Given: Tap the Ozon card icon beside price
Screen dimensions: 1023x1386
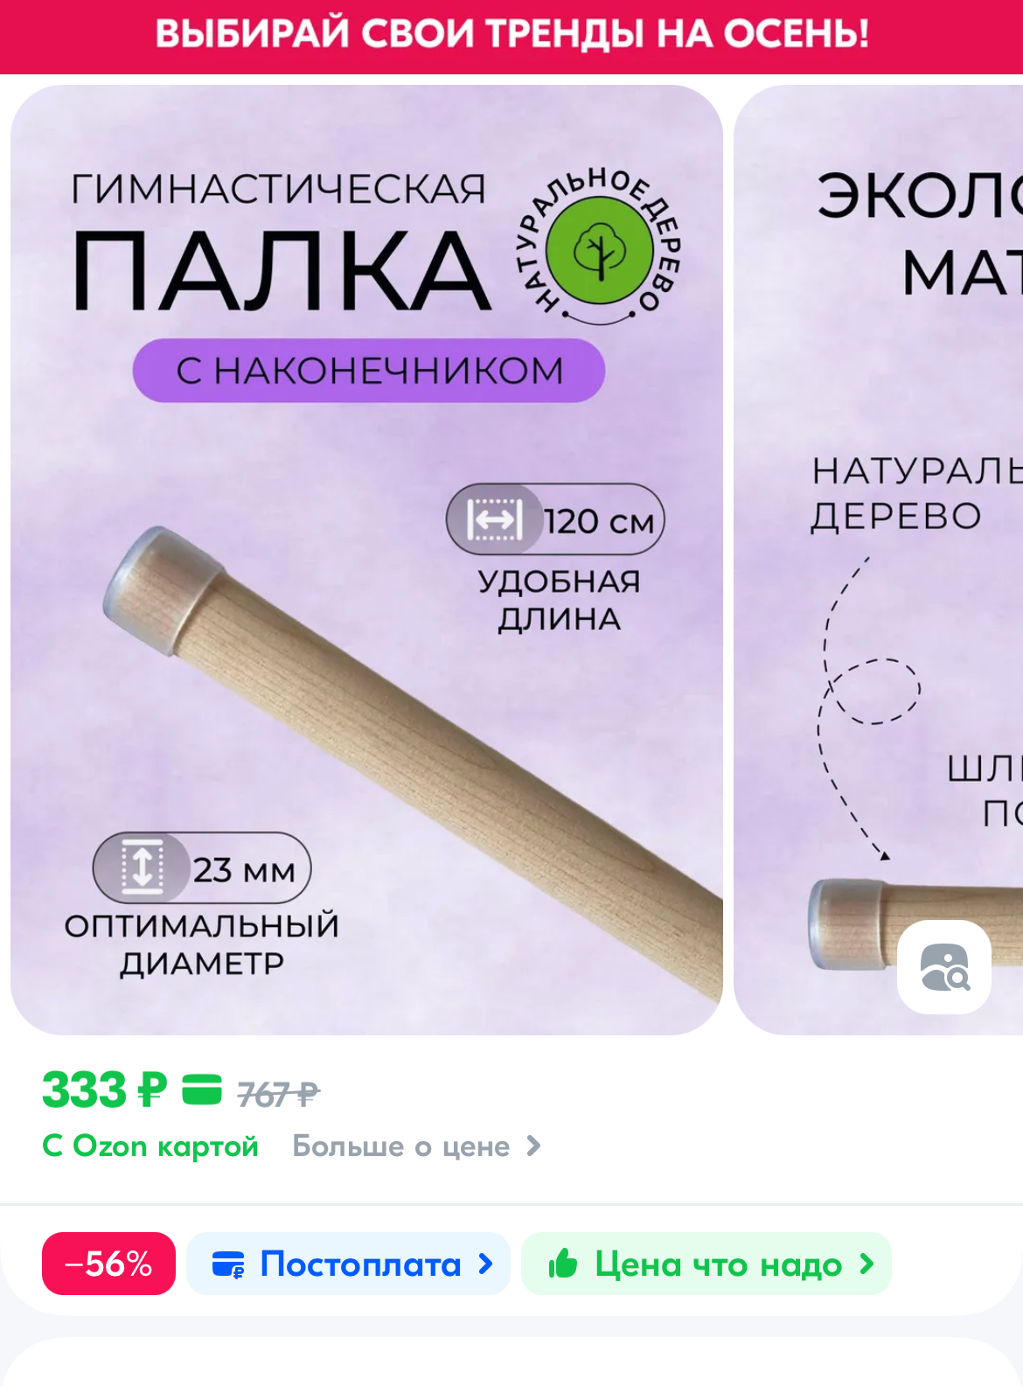Looking at the screenshot, I should coord(202,1090).
